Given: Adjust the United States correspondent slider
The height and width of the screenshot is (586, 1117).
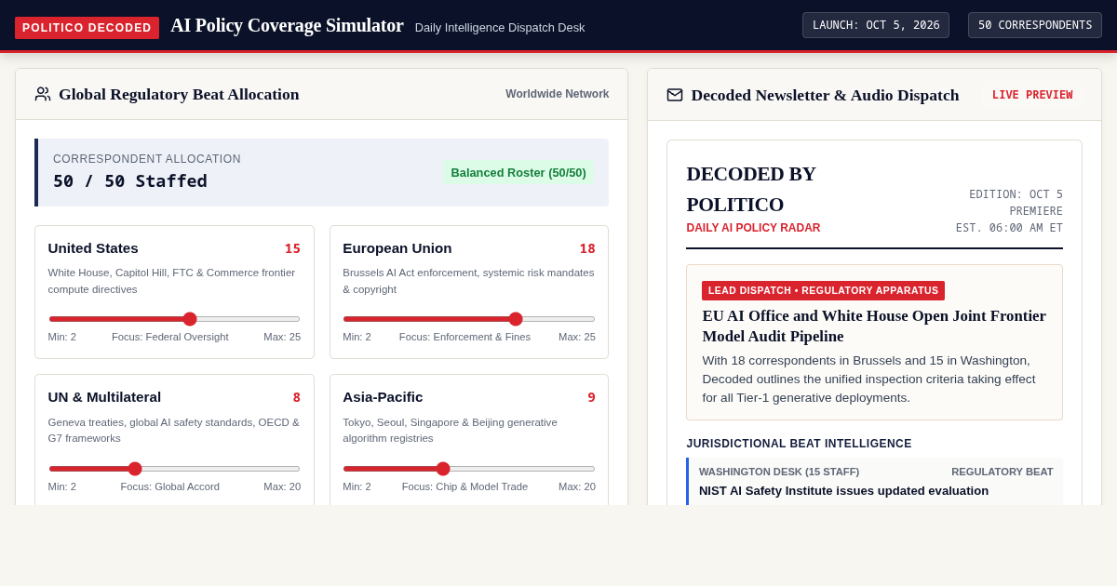Looking at the screenshot, I should [x=174, y=319].
